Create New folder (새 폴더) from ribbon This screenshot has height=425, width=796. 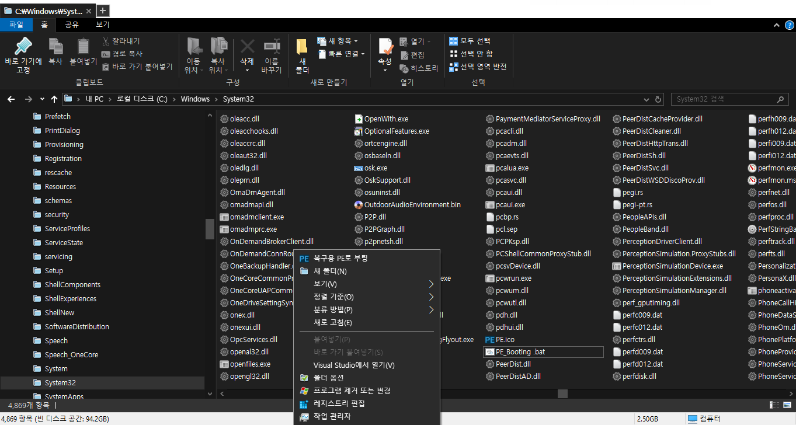302,56
